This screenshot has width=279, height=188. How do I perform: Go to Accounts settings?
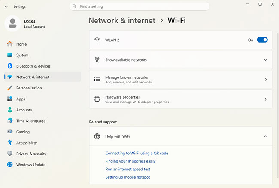(42, 110)
